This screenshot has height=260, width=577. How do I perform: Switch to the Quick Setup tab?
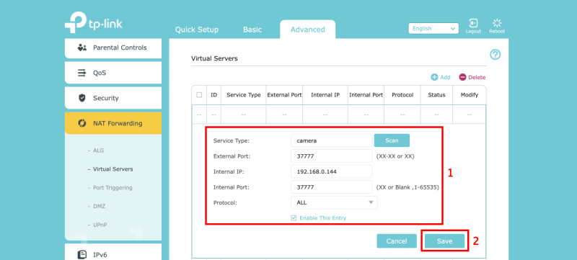196,30
